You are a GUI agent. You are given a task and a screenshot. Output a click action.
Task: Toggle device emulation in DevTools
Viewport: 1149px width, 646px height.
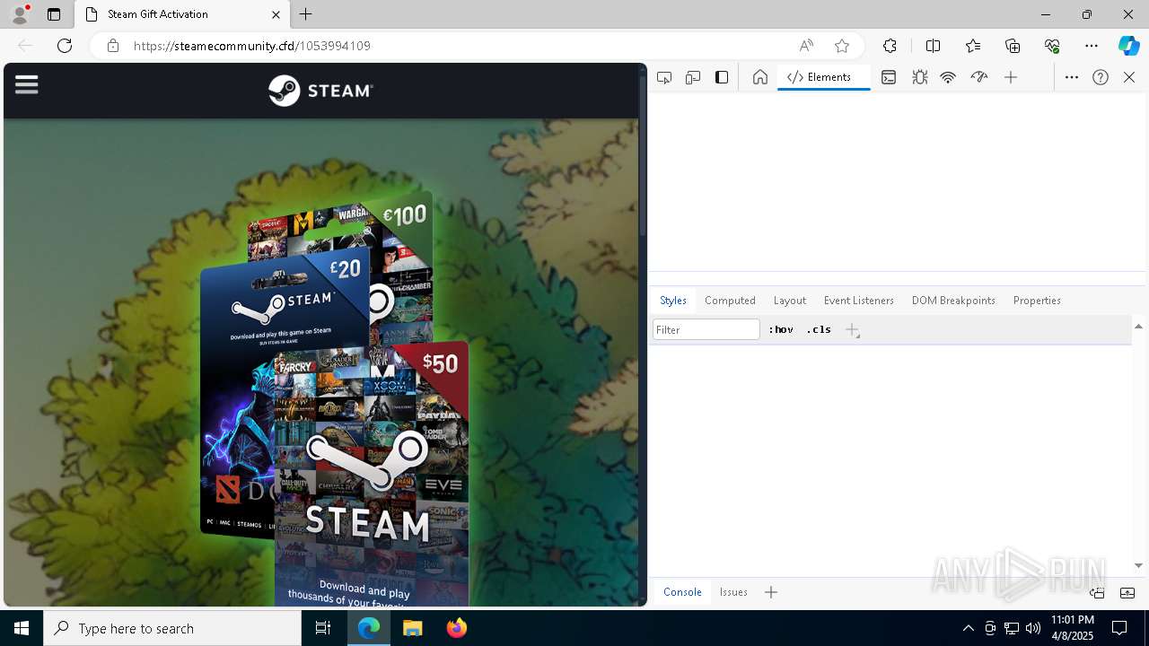click(x=693, y=77)
